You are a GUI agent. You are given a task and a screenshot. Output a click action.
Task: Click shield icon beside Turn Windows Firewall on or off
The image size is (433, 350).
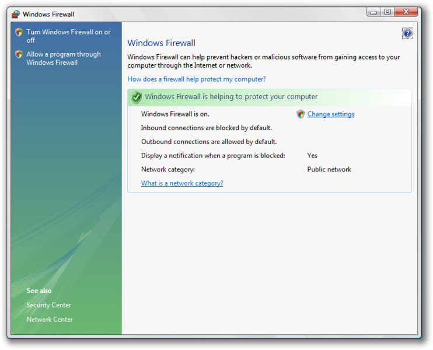click(19, 32)
